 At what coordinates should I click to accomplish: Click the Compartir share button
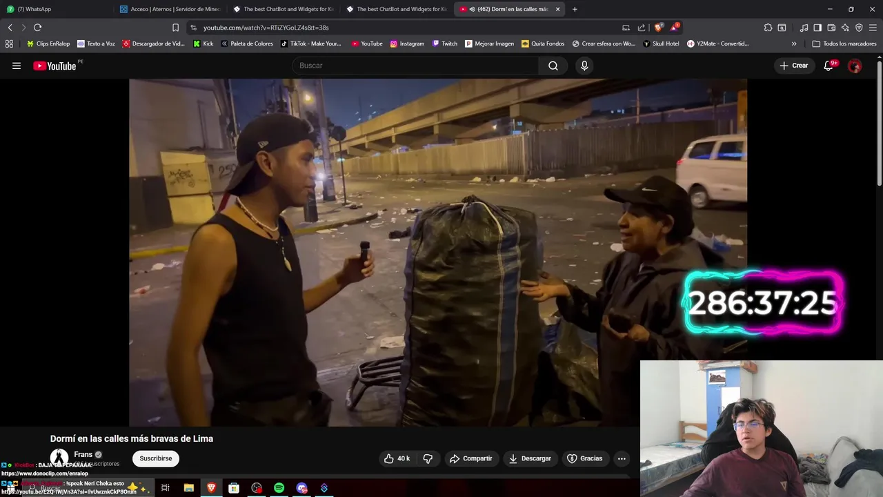pos(470,458)
